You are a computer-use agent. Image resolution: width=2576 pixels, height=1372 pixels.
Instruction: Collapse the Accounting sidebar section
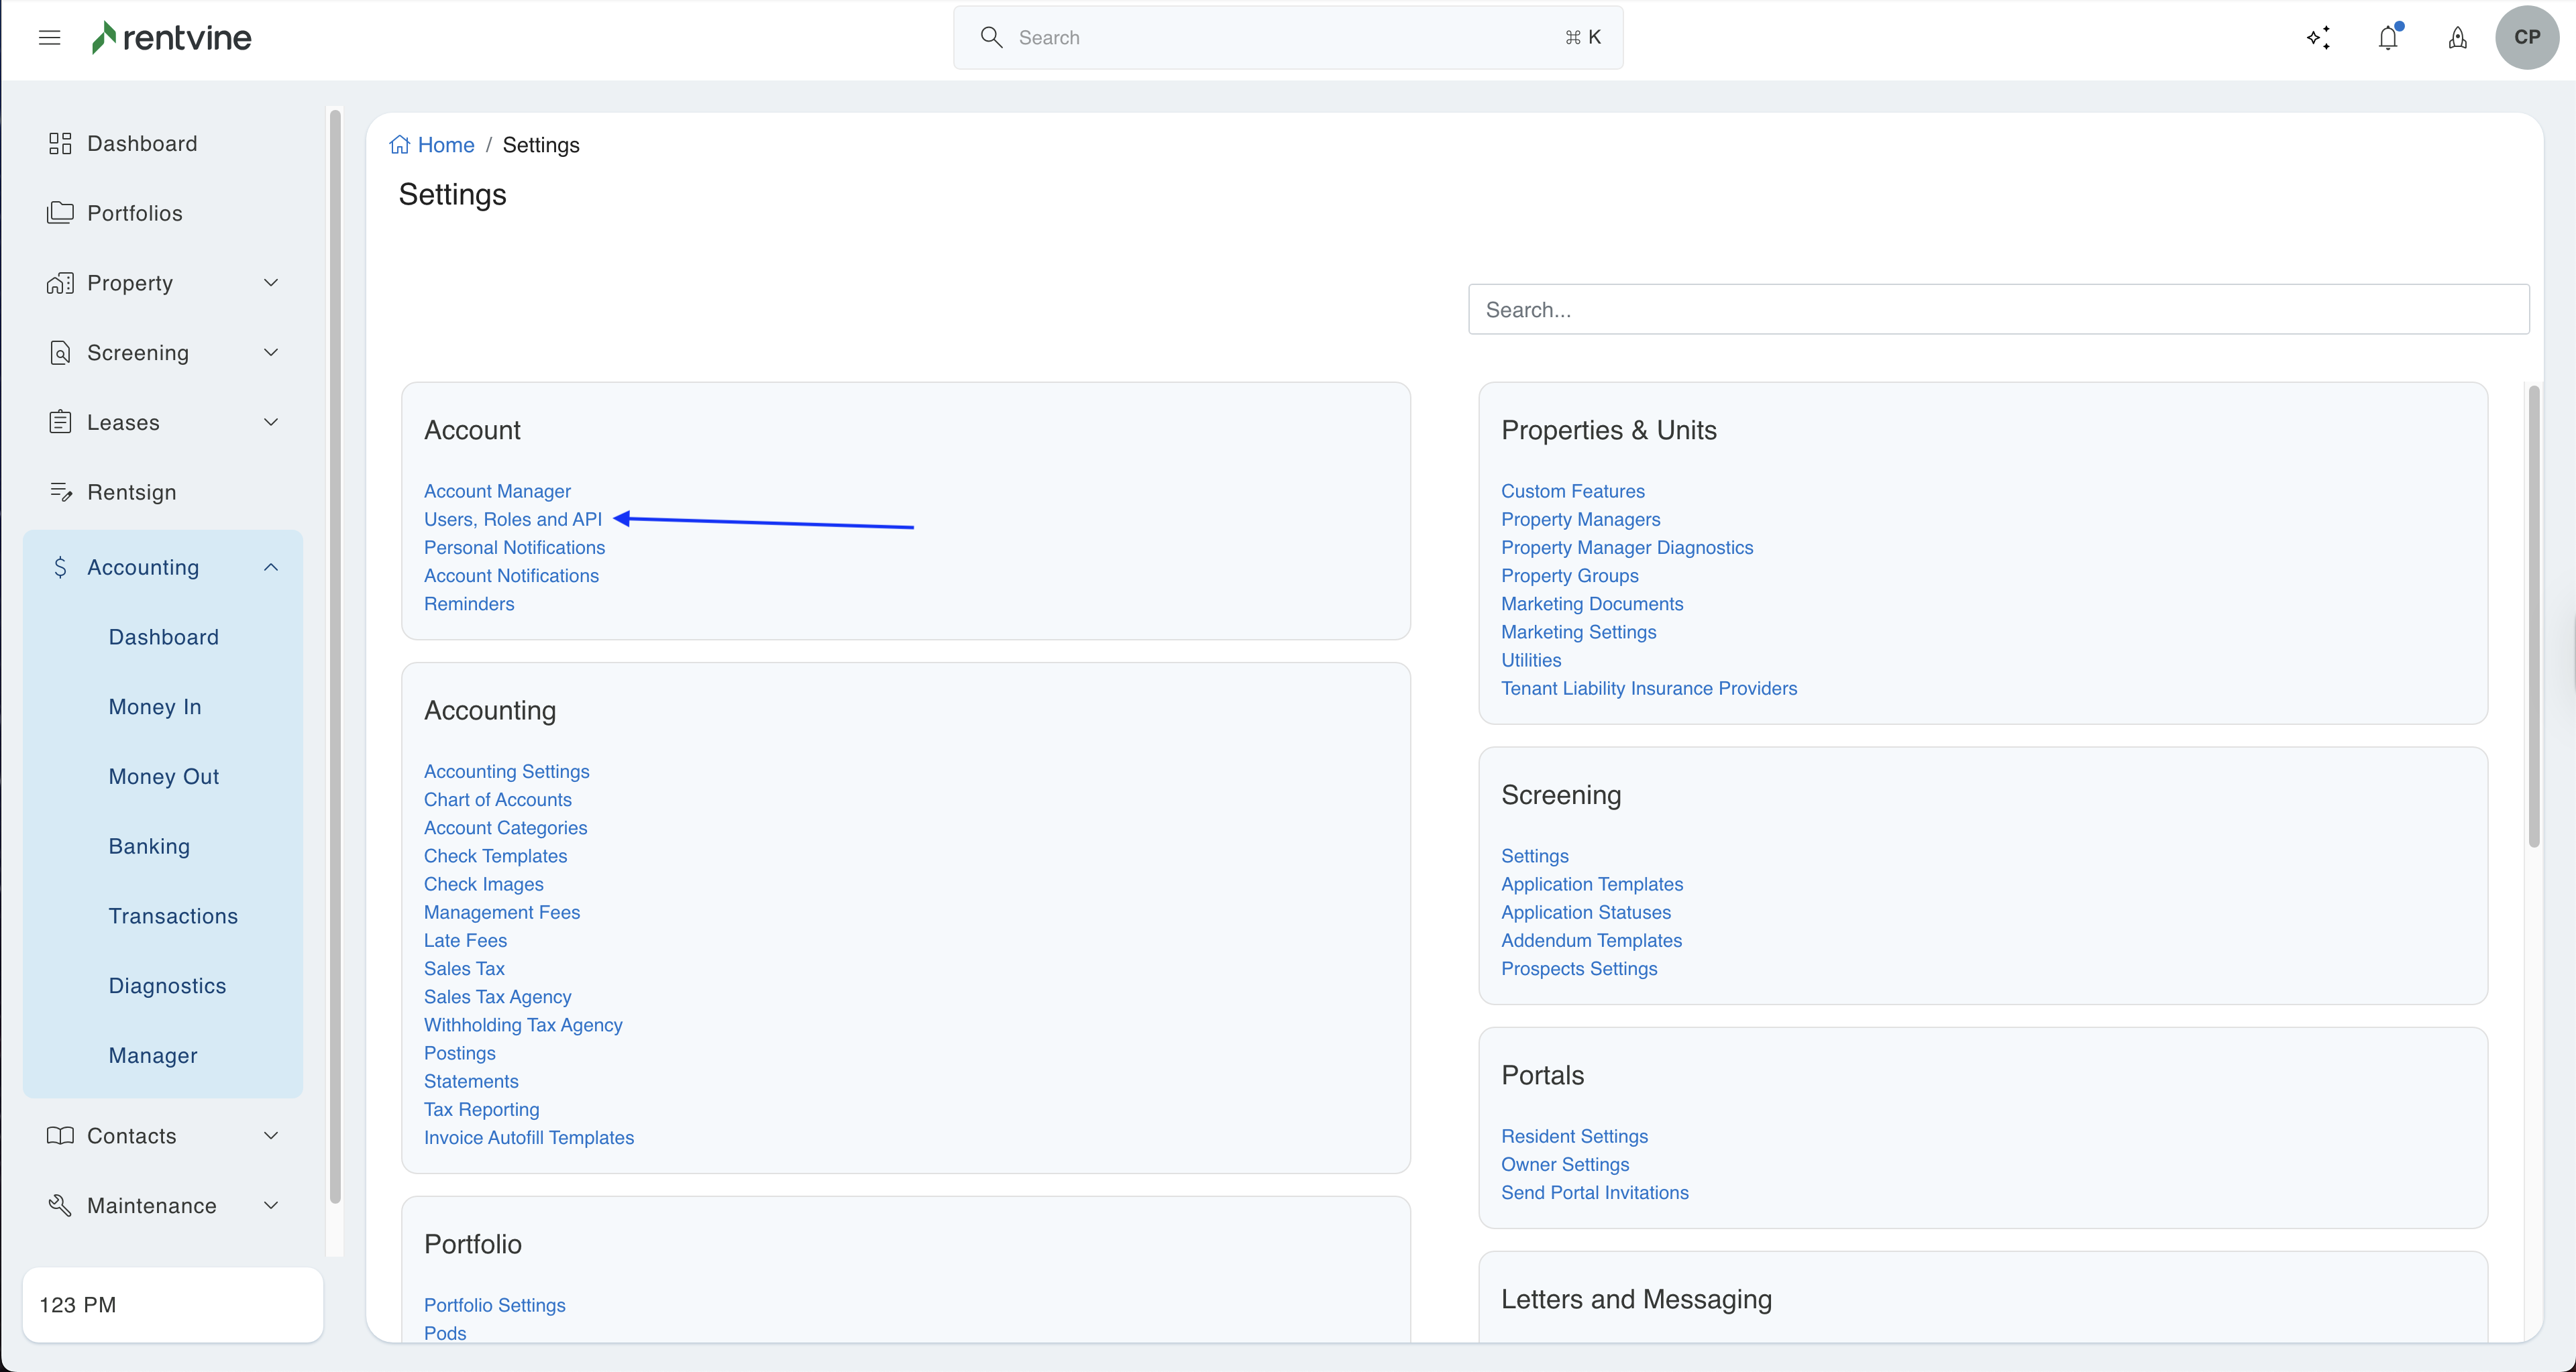(270, 567)
